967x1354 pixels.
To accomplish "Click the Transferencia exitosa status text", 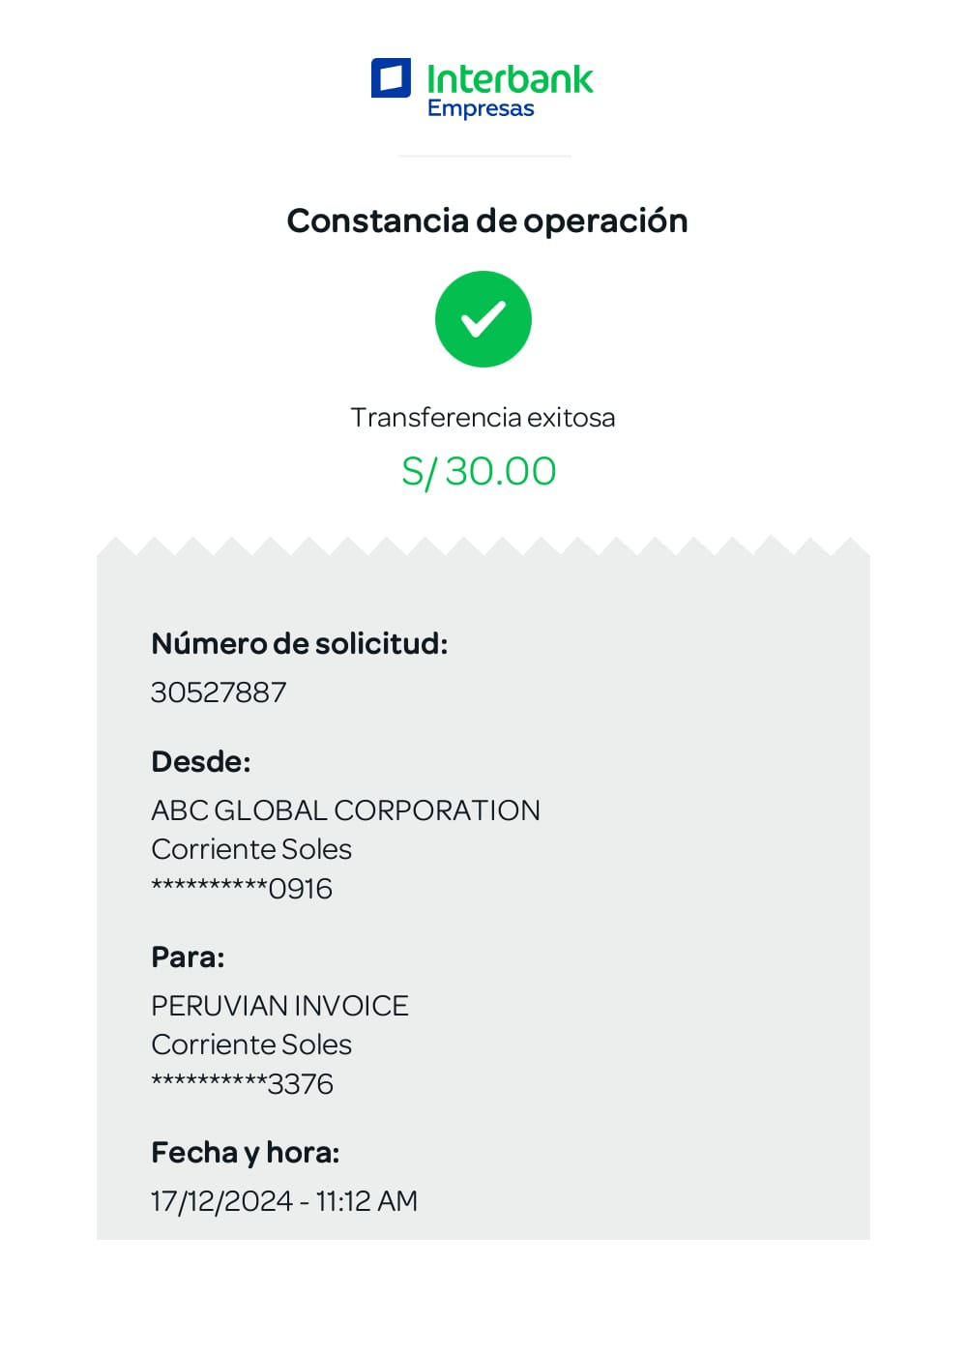I will coord(483,417).
